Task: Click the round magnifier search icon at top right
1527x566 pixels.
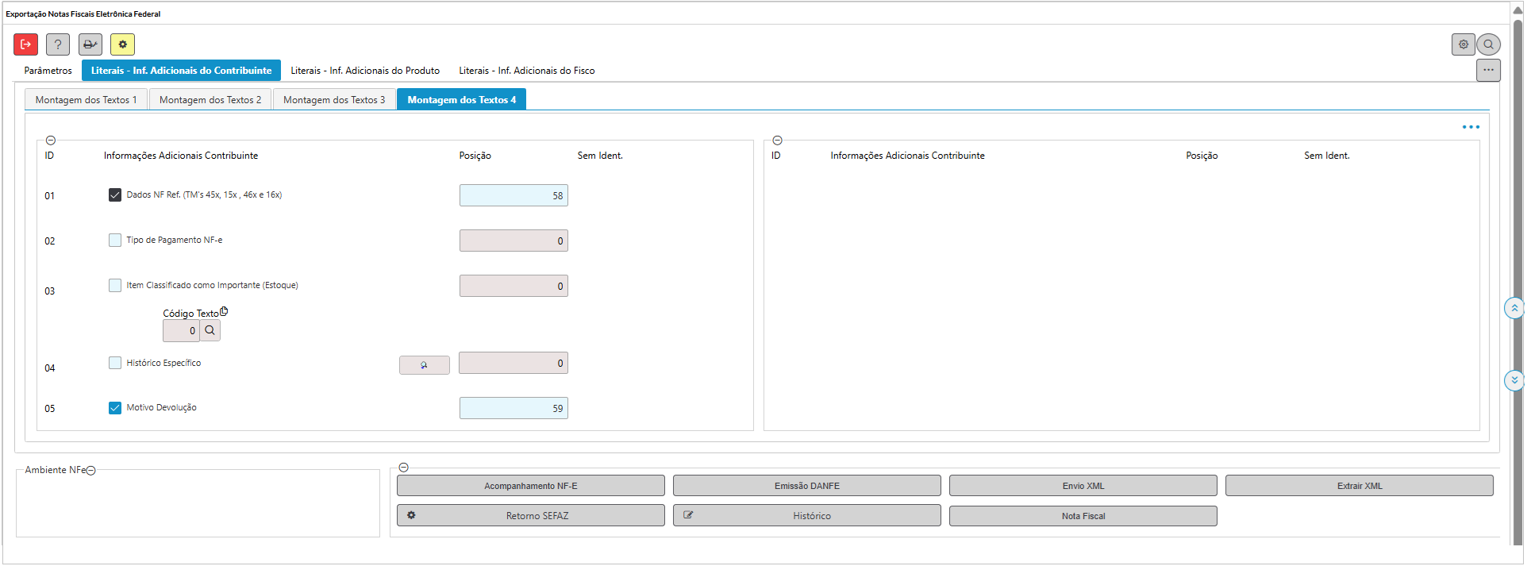Action: [x=1489, y=44]
